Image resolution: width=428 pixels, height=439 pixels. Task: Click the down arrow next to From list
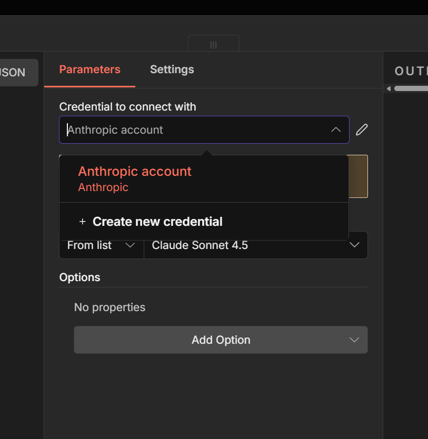tap(130, 245)
